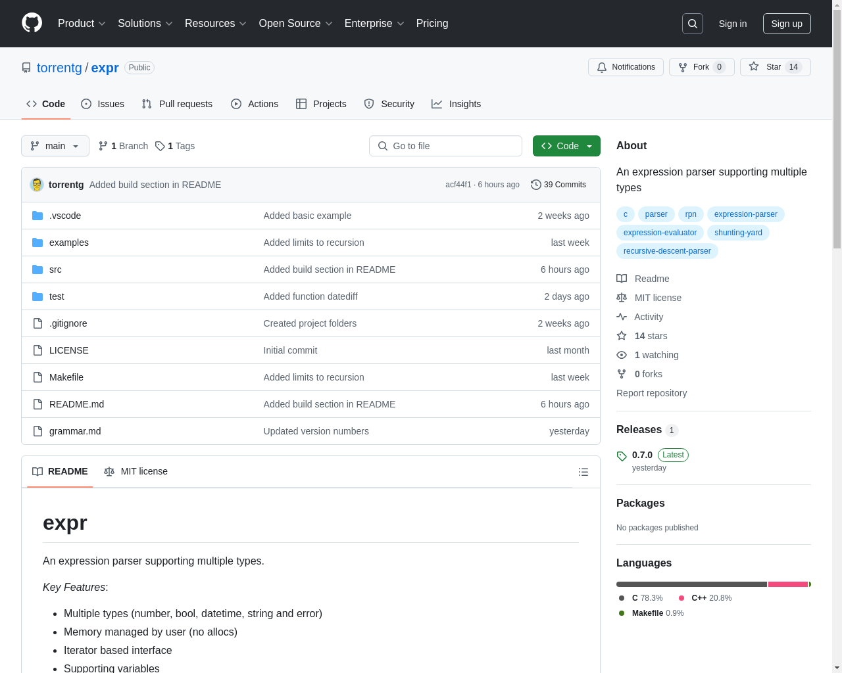
Task: Click the eye icon next to 1 watching
Action: (x=622, y=355)
